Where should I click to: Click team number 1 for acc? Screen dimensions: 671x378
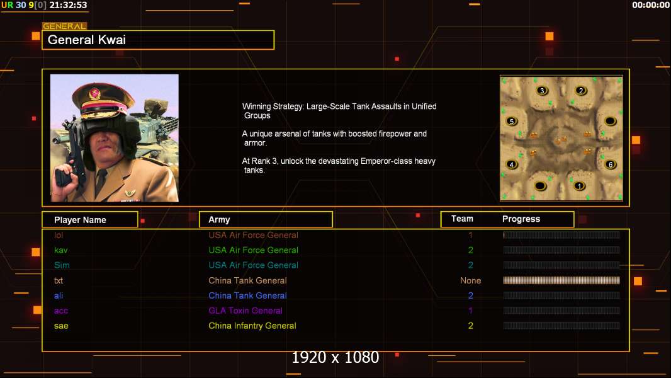pyautogui.click(x=470, y=311)
